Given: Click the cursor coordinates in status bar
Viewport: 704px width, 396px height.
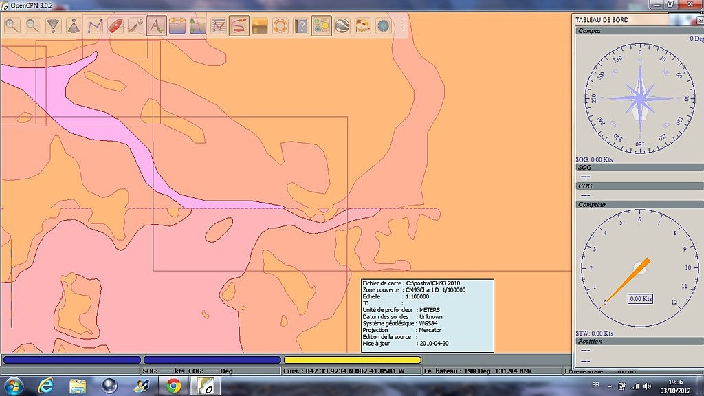Looking at the screenshot, I should point(344,371).
